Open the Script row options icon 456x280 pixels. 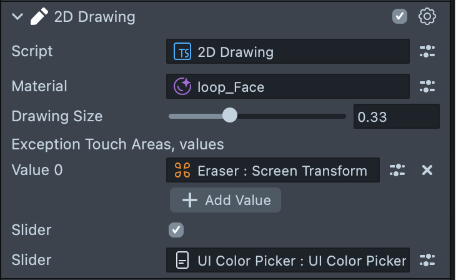[x=427, y=52]
